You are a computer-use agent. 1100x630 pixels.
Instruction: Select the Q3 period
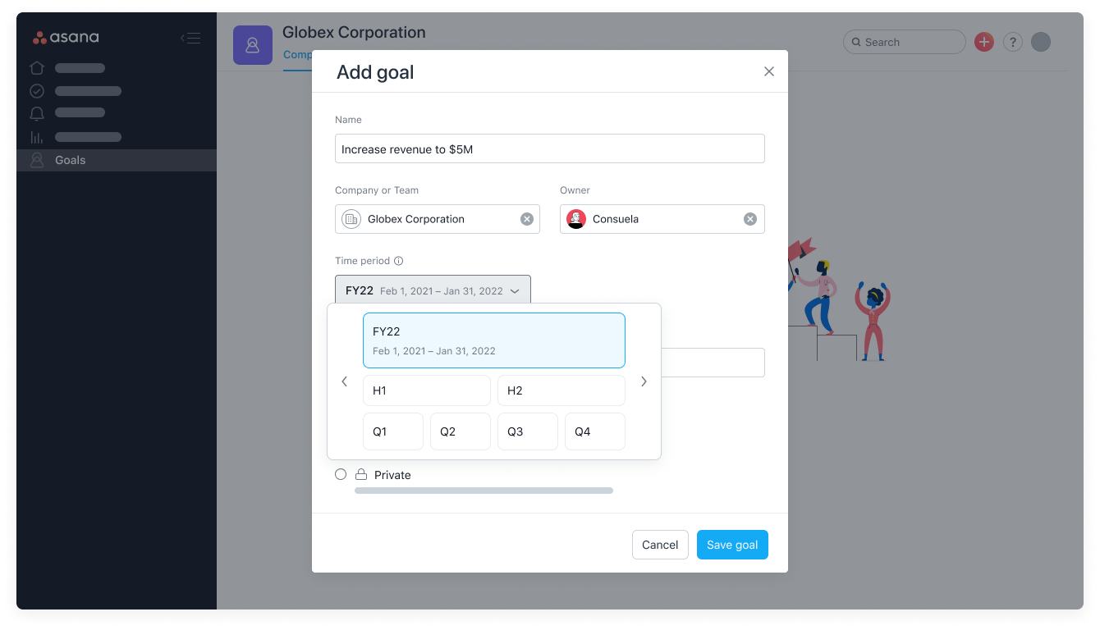pos(528,431)
